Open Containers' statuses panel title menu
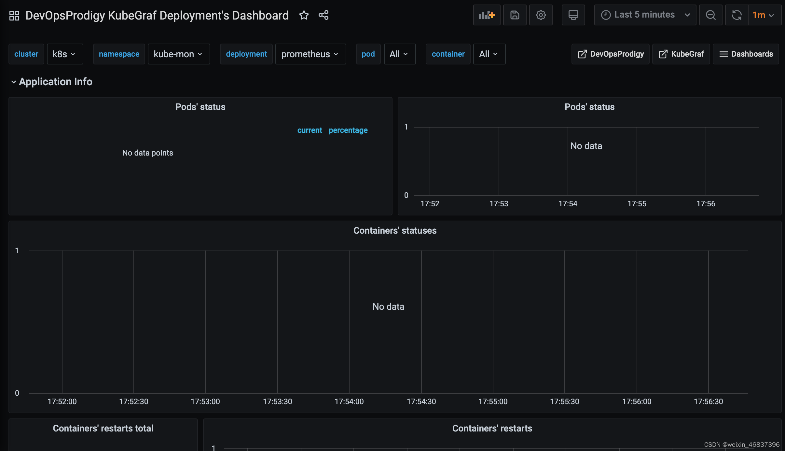Screen dimensions: 785x451 pyautogui.click(x=395, y=230)
